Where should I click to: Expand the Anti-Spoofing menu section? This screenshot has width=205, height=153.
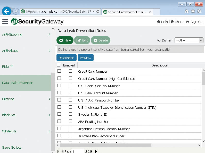25,35
